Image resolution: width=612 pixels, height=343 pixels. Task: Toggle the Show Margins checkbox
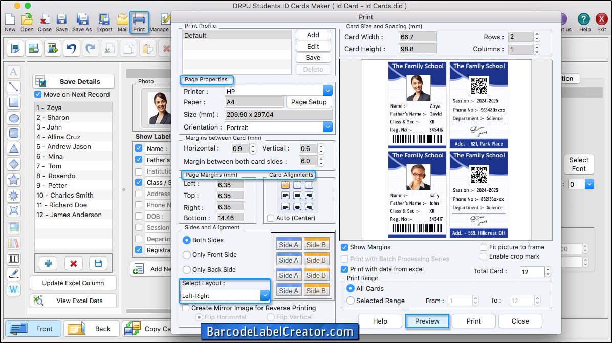(x=344, y=247)
